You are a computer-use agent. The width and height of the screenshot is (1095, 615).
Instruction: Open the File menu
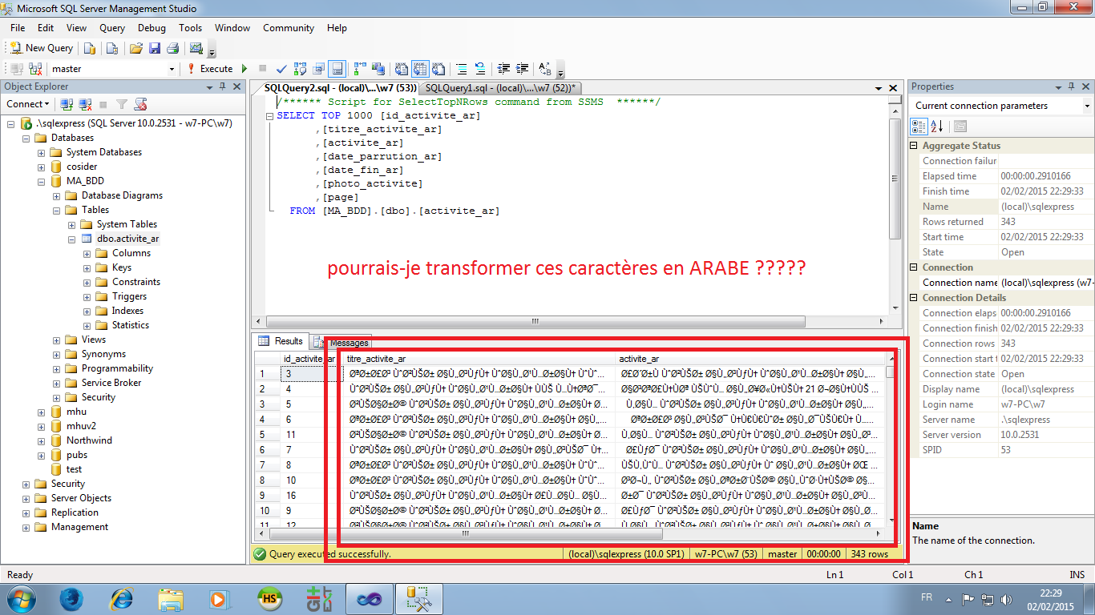18,27
